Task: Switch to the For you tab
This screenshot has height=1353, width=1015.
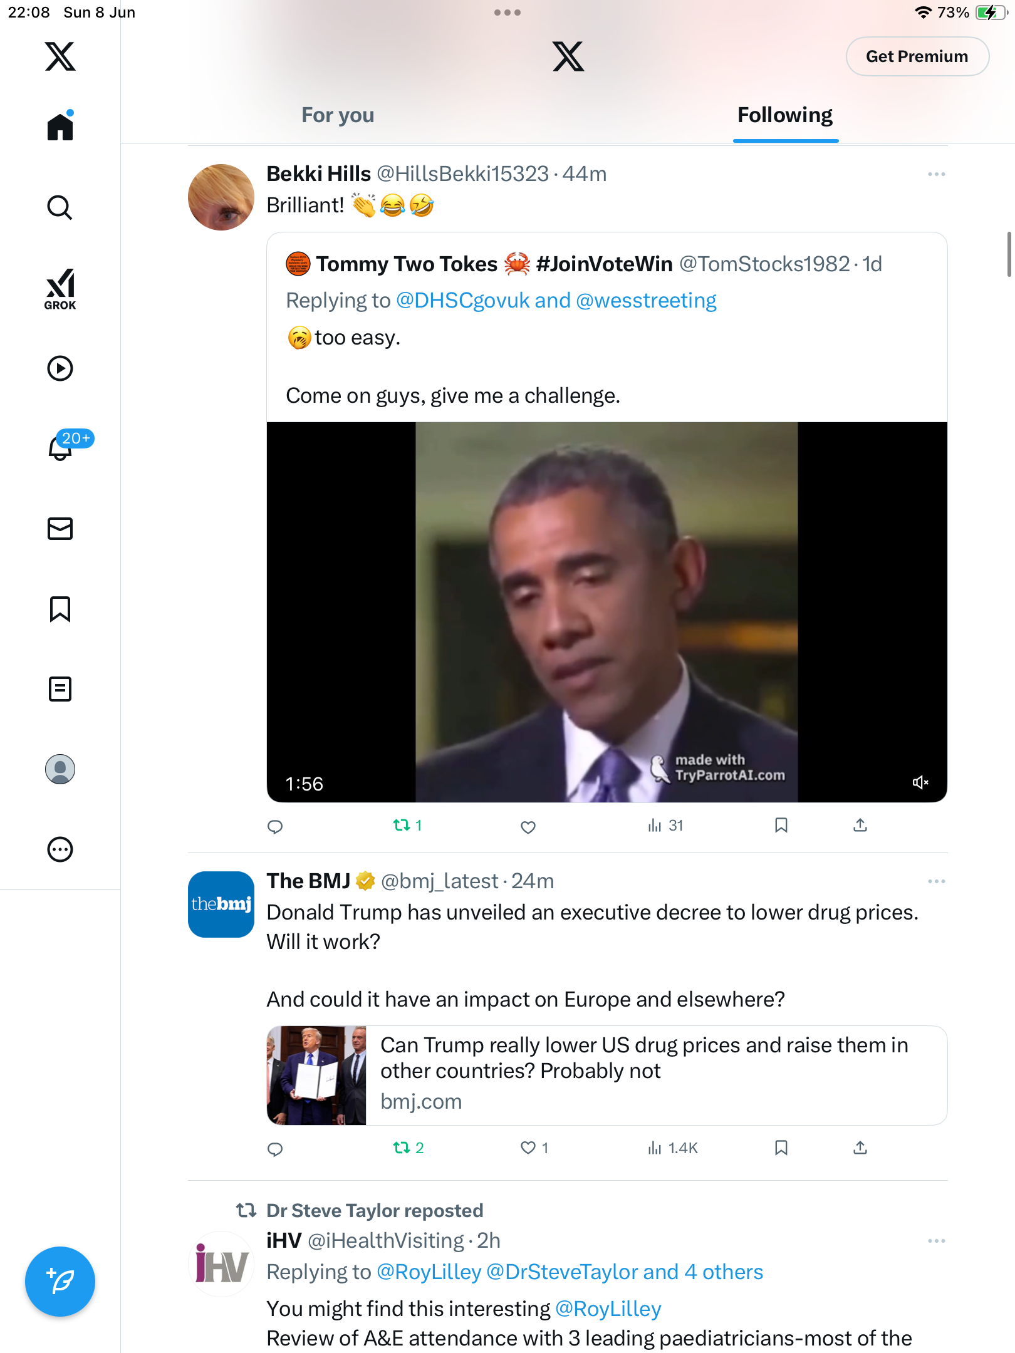Action: 338,115
